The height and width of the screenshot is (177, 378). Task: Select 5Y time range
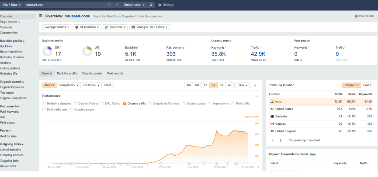[222, 85]
